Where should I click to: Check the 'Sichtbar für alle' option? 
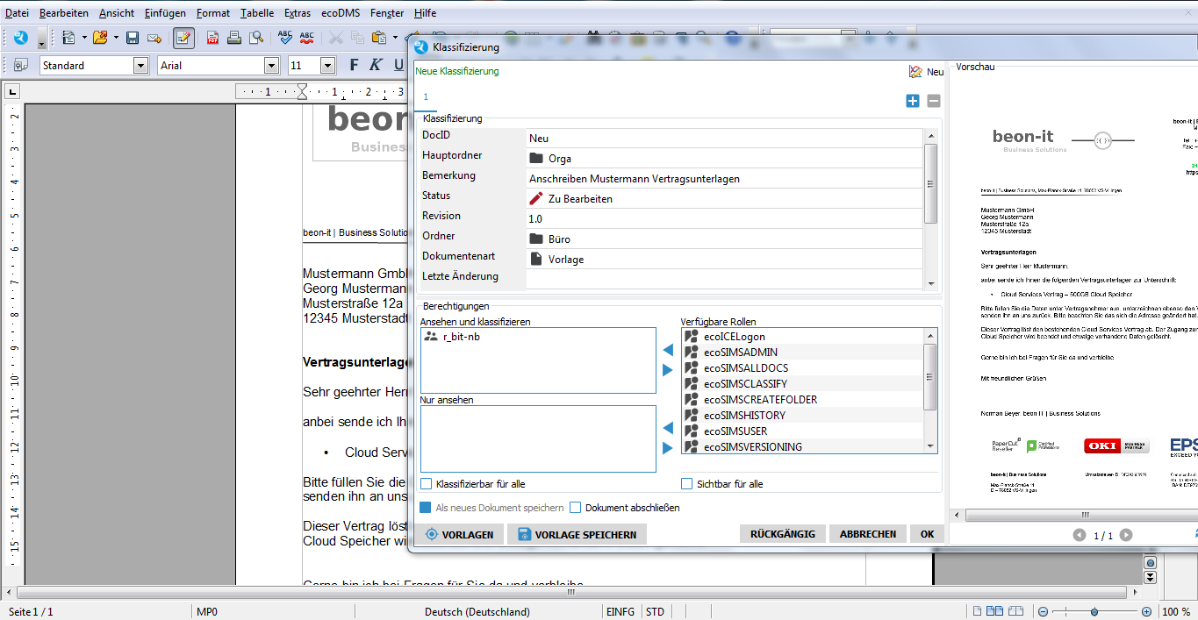pos(688,484)
